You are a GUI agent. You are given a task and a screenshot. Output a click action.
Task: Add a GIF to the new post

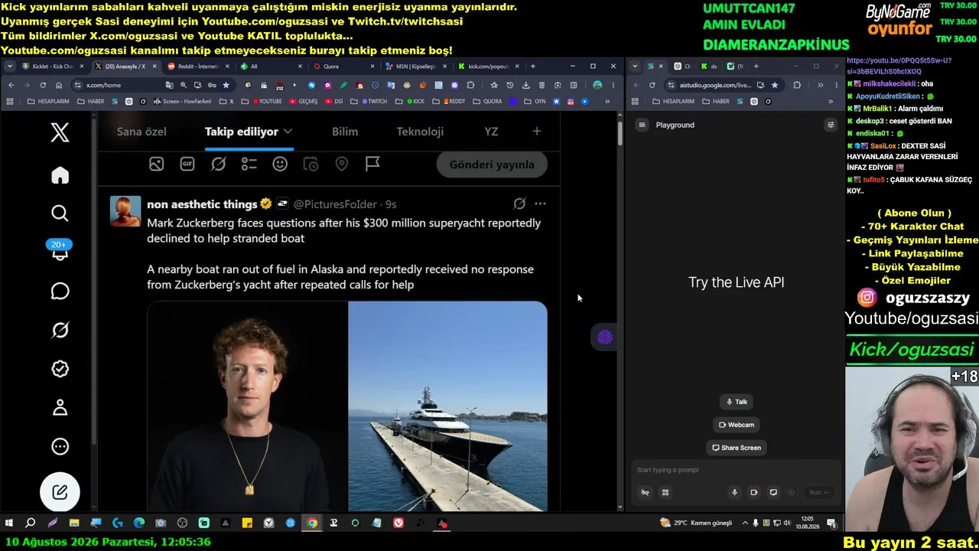[x=187, y=164]
